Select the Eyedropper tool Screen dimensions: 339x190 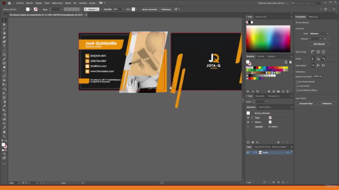click(4, 106)
